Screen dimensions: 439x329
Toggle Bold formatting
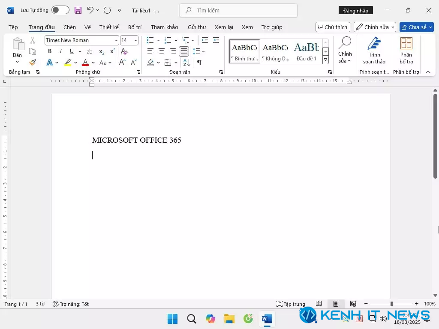tap(50, 51)
